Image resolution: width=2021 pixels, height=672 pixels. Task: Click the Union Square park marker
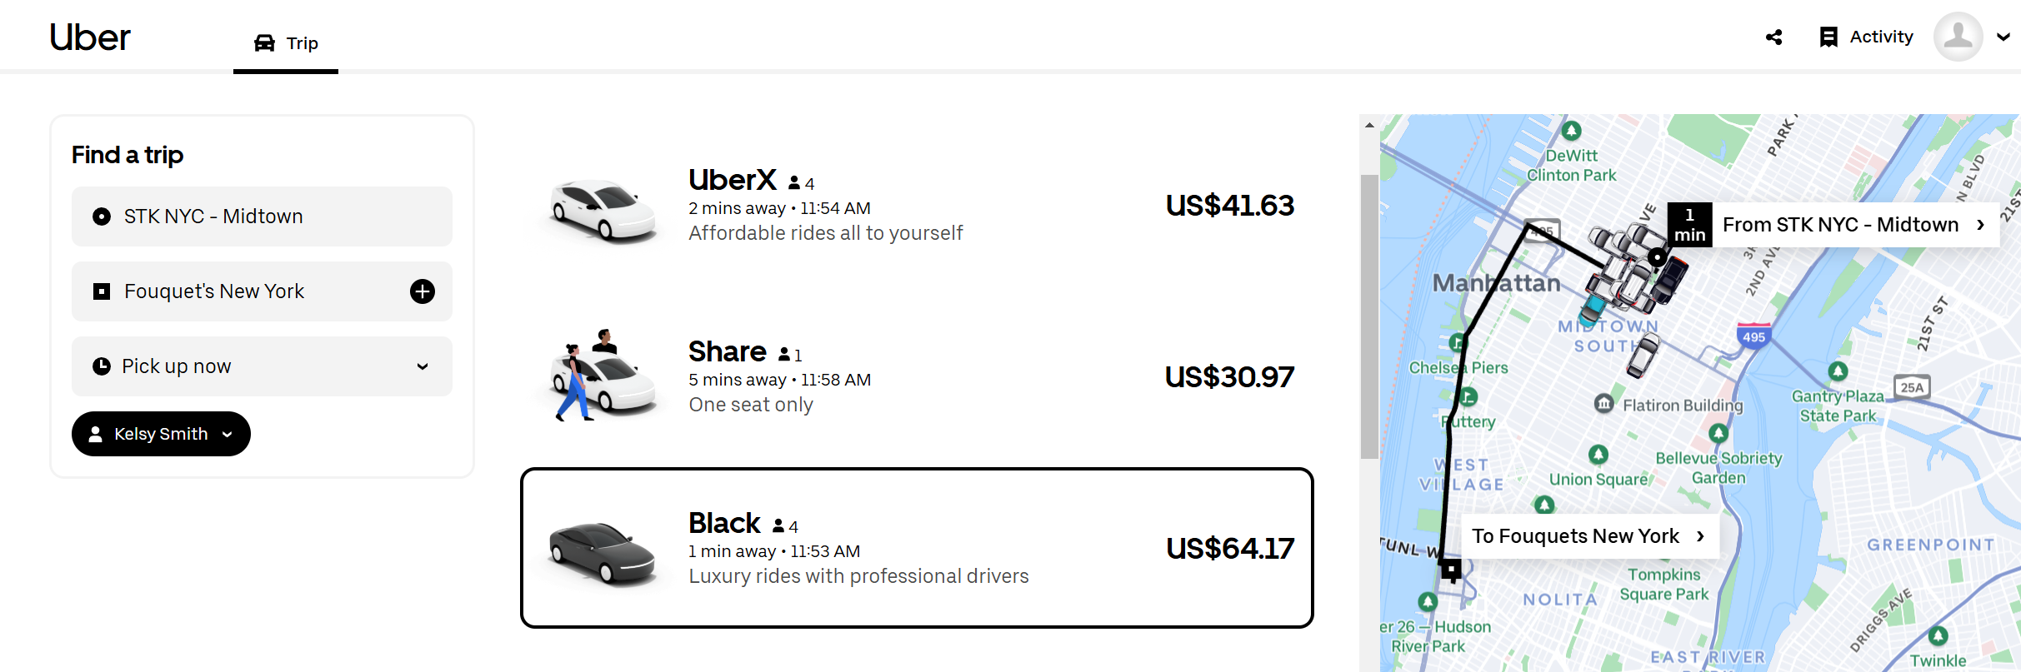click(1598, 455)
